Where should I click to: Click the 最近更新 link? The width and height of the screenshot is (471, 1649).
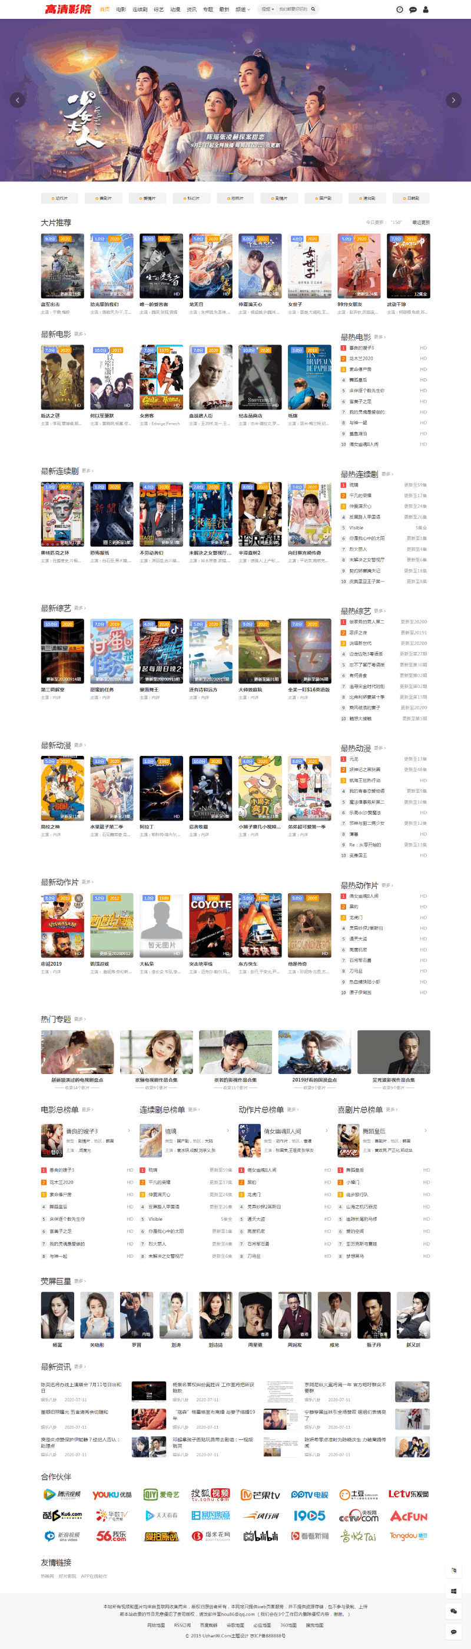point(420,222)
